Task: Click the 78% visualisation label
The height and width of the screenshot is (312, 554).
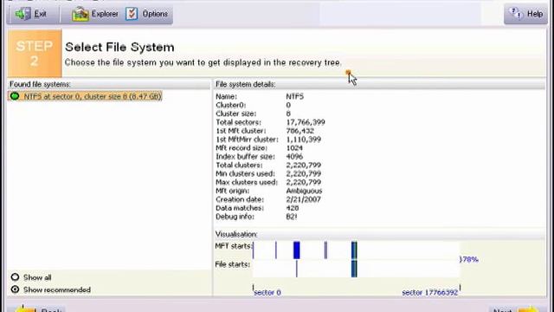Action: [469, 260]
